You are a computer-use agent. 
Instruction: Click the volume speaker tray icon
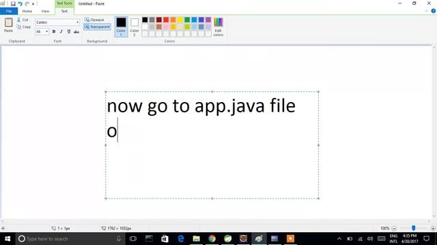(x=370, y=239)
